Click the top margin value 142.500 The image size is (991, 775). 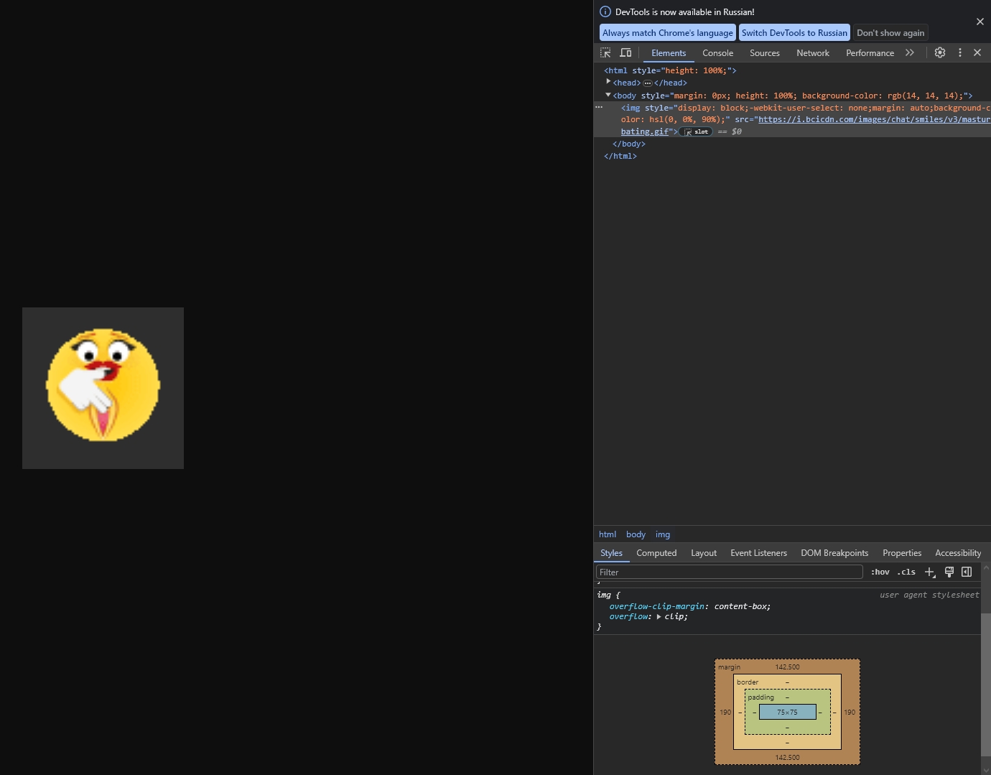pos(787,667)
